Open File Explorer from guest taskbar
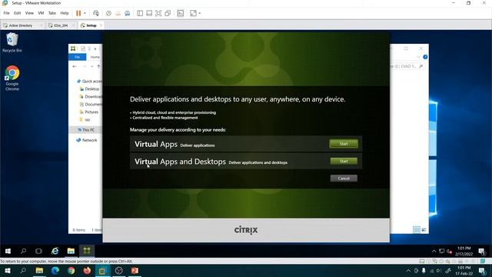 pyautogui.click(x=71, y=251)
